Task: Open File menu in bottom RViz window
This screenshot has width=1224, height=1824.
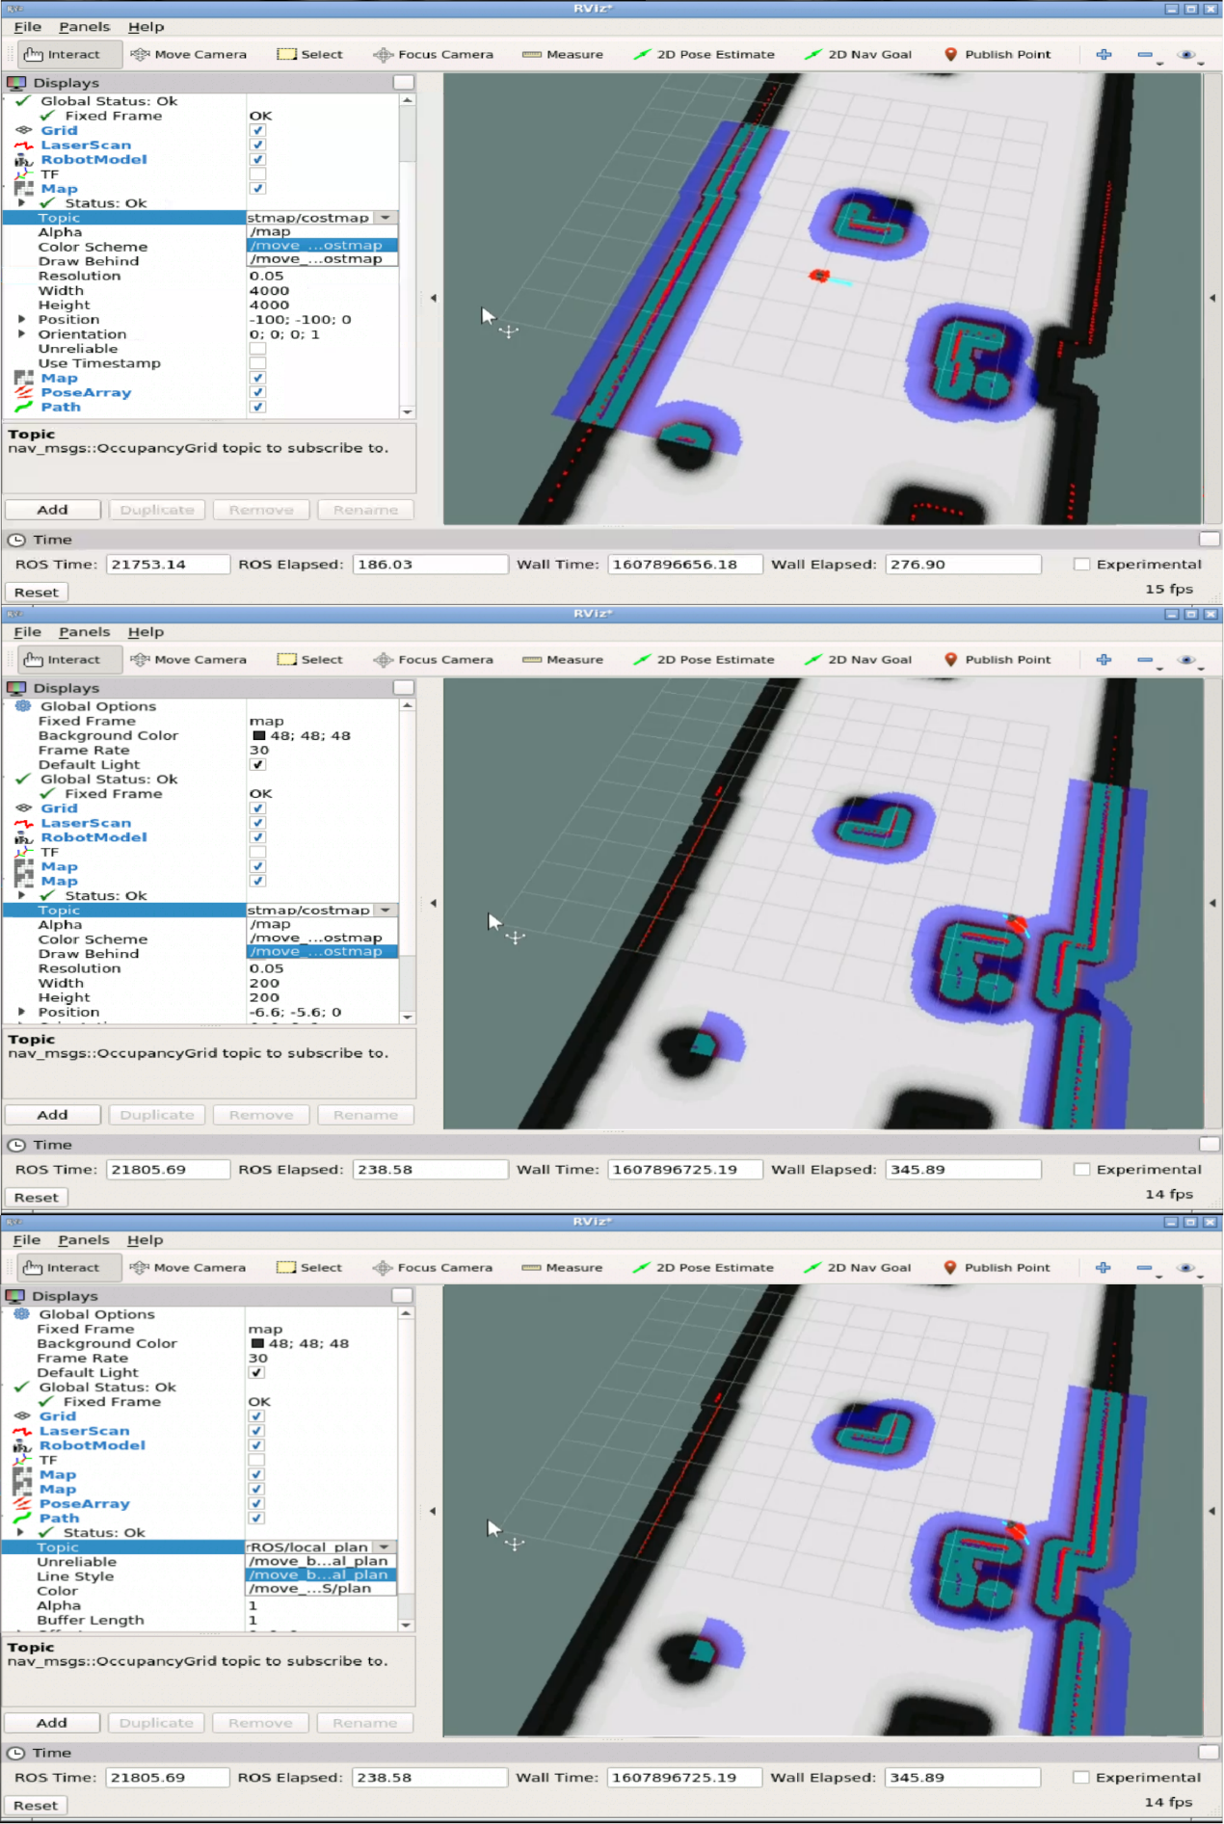Action: (27, 1240)
